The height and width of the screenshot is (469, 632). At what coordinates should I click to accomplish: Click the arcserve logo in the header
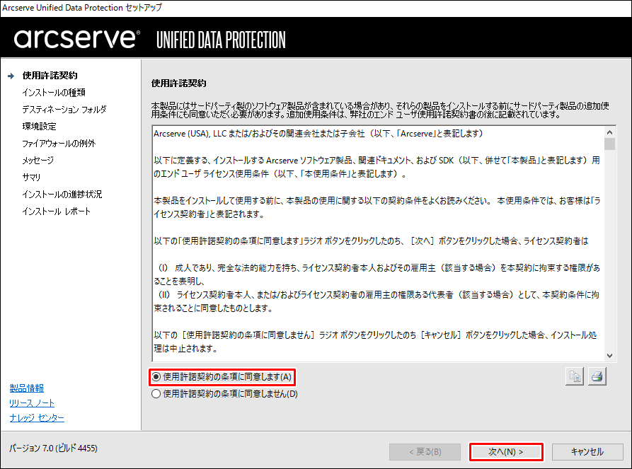(77, 39)
